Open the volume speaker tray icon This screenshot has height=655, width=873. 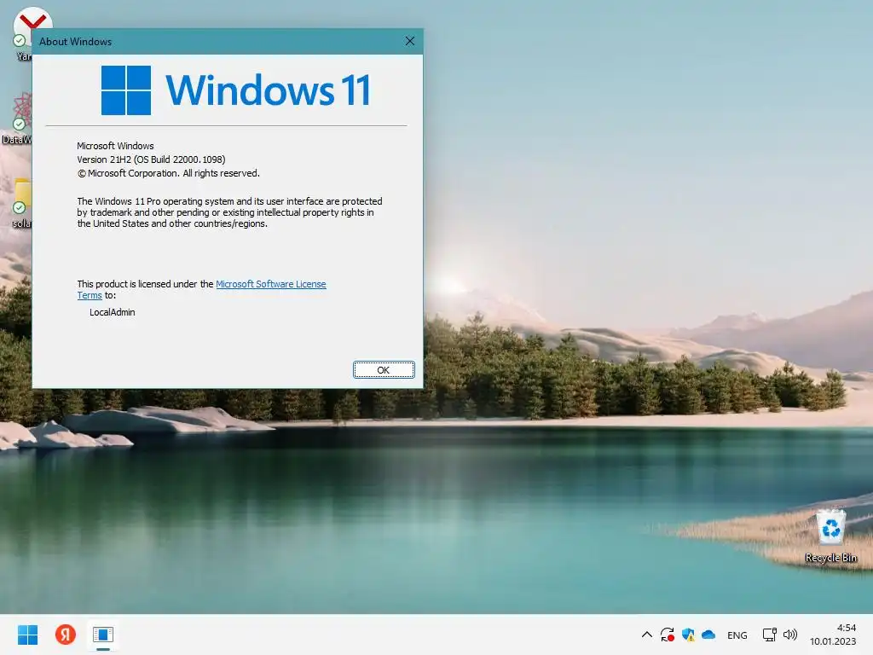coord(790,635)
